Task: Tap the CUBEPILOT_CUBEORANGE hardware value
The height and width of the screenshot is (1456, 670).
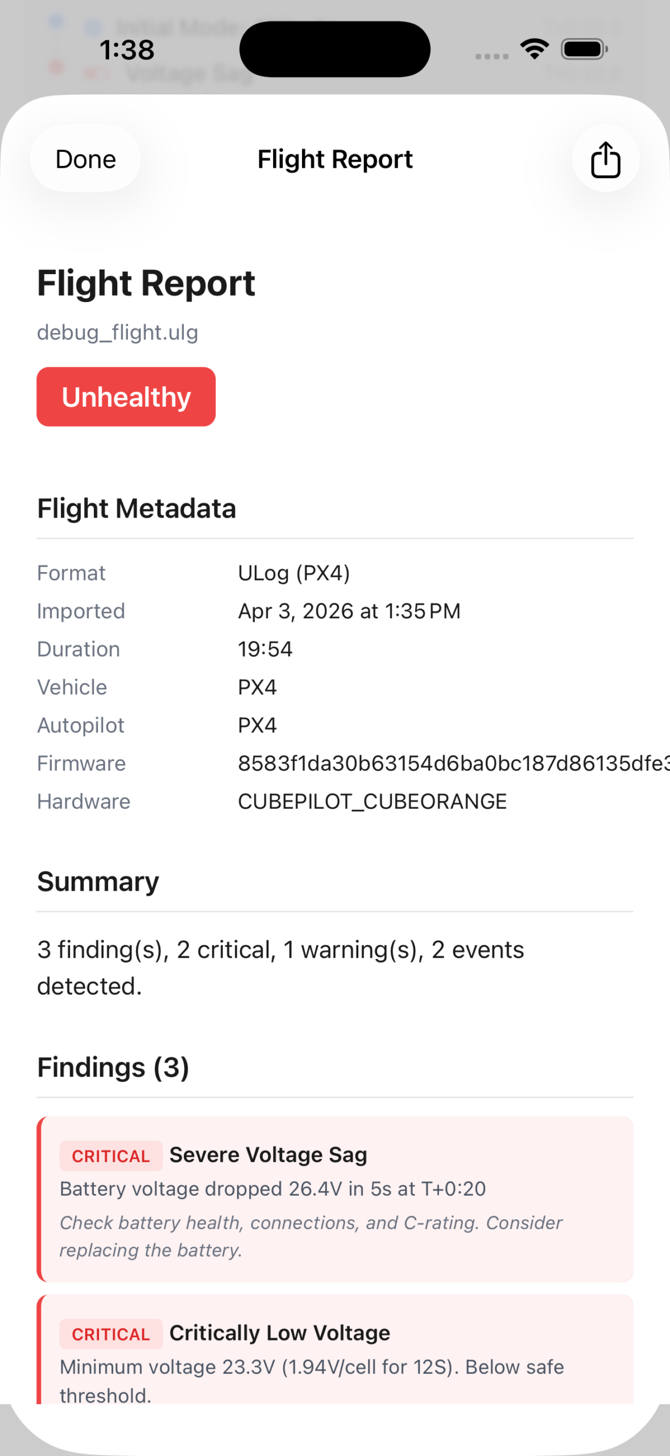Action: point(372,801)
